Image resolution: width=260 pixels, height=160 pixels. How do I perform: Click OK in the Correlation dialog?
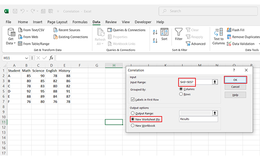pos(235,80)
